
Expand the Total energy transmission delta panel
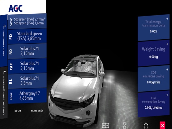coord(167,19)
